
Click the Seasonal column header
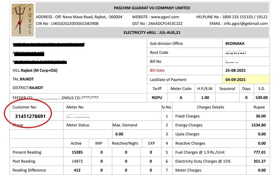(227, 89)
